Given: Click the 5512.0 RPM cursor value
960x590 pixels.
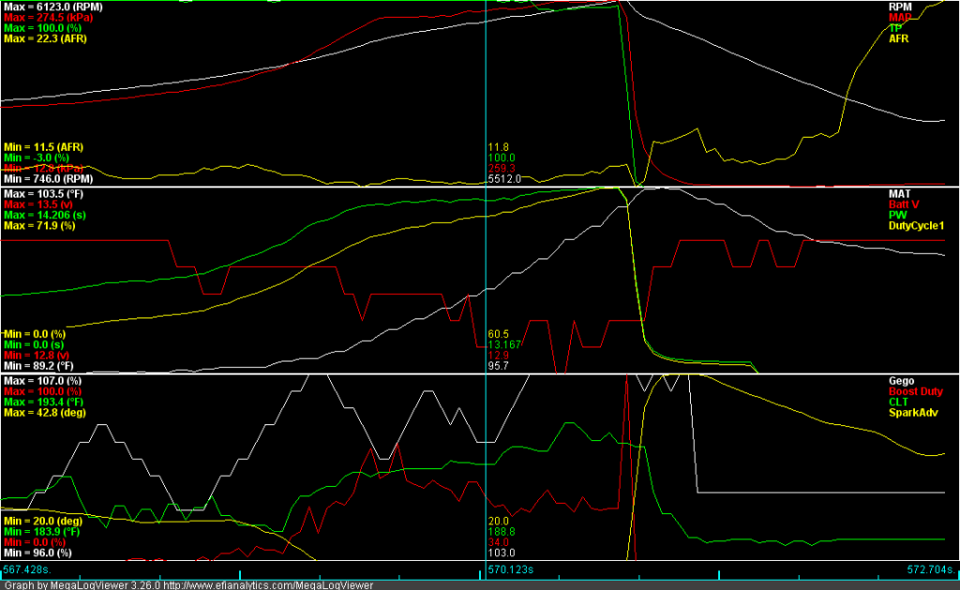Looking at the screenshot, I should click(x=504, y=178).
